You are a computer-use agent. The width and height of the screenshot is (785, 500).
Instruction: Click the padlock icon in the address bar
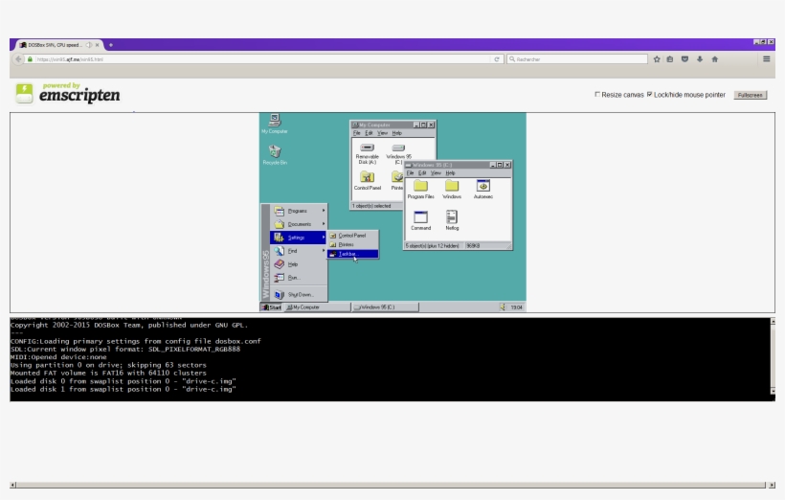click(x=30, y=59)
